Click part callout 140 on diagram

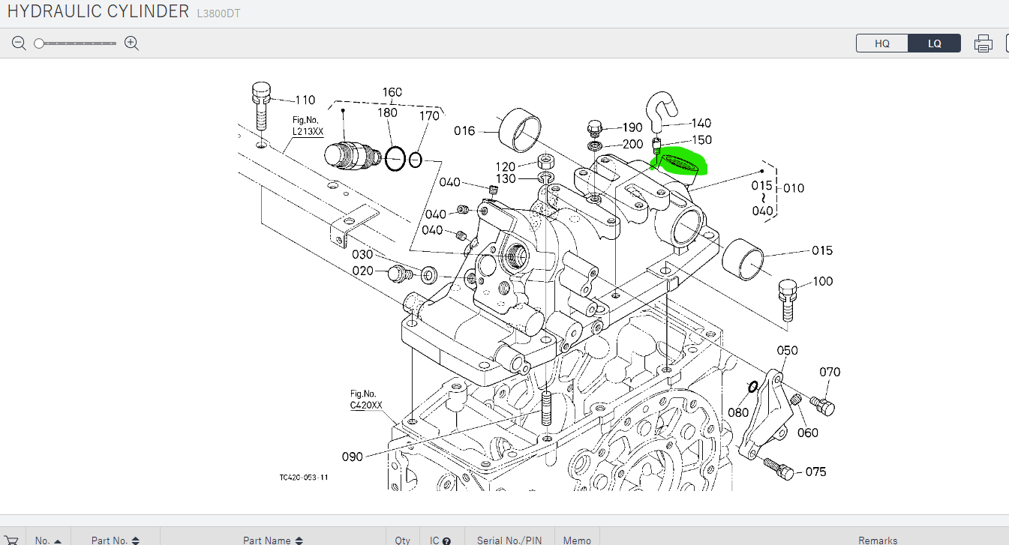(x=701, y=123)
